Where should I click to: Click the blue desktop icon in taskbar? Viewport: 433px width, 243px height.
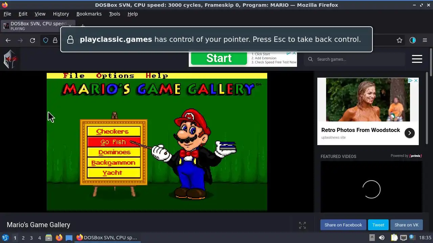[x=69, y=238]
